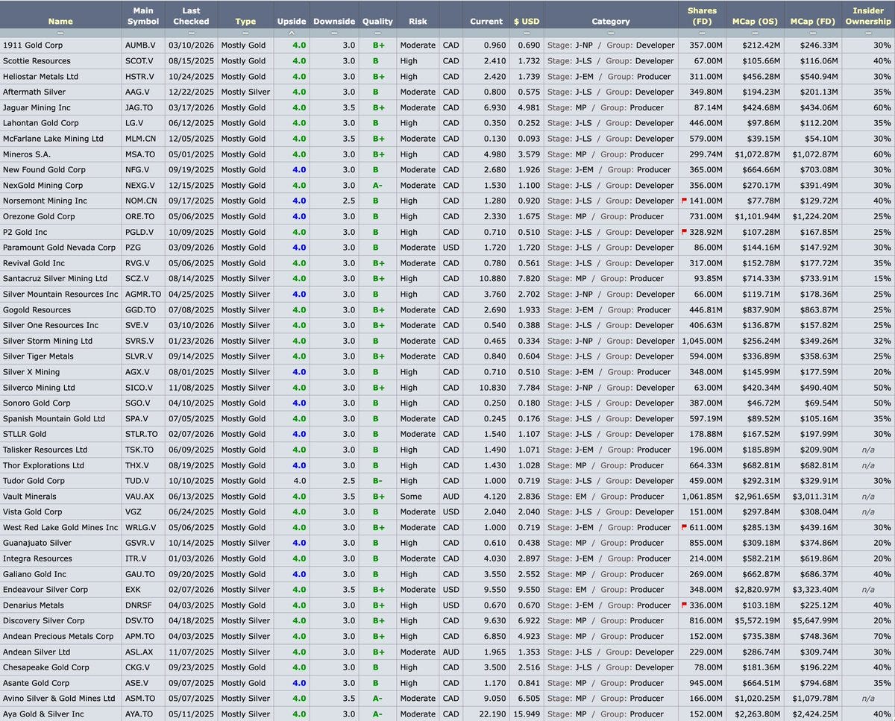Click the Silver Tiger Metals name

pyautogui.click(x=38, y=356)
